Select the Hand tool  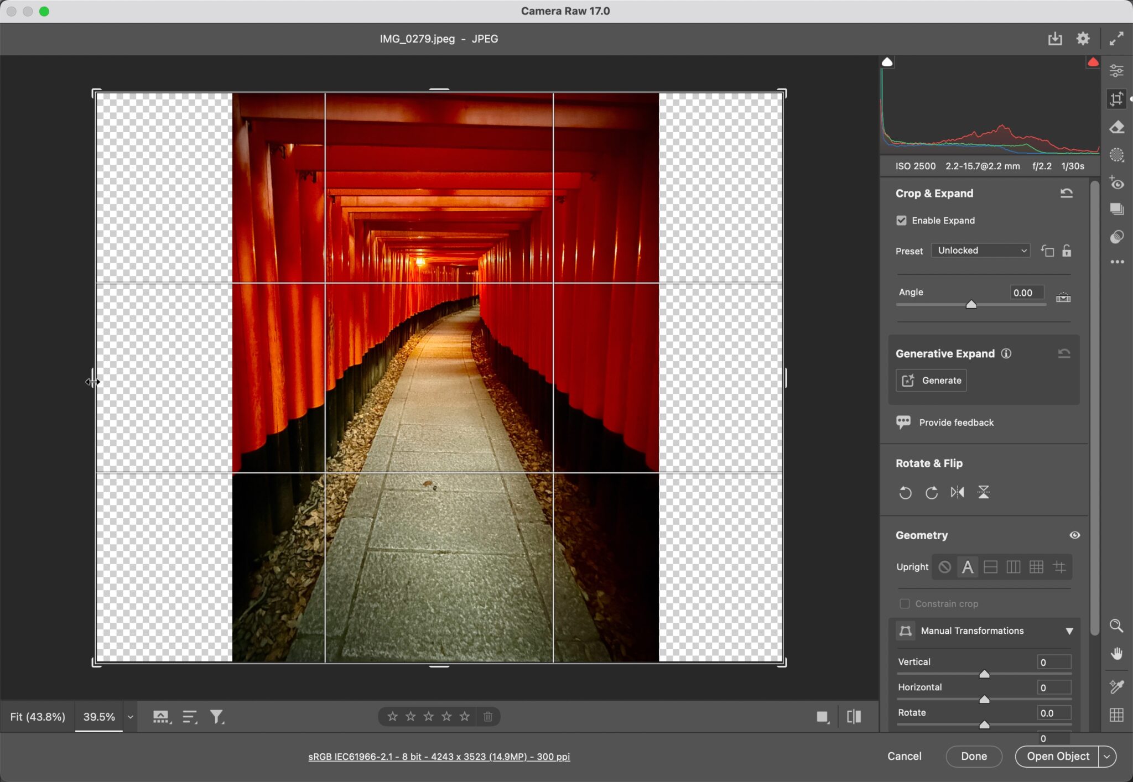point(1118,654)
